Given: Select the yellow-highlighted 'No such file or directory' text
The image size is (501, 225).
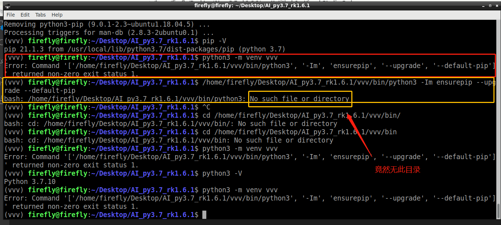Looking at the screenshot, I should click(300, 98).
